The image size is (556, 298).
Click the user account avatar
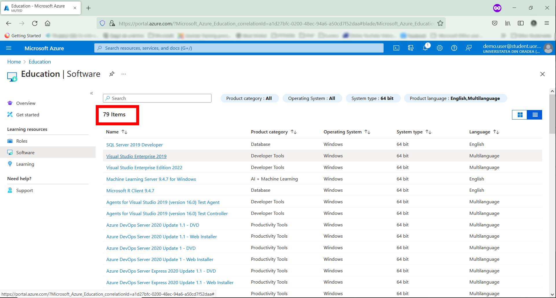[x=548, y=48]
